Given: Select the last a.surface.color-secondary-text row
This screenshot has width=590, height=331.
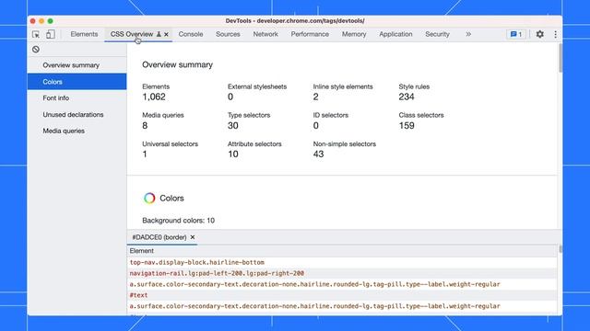Looking at the screenshot, I should 342,306.
